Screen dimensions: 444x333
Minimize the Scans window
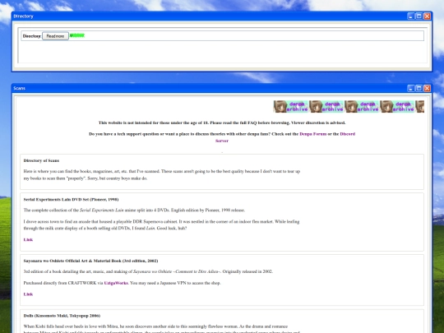click(411, 88)
